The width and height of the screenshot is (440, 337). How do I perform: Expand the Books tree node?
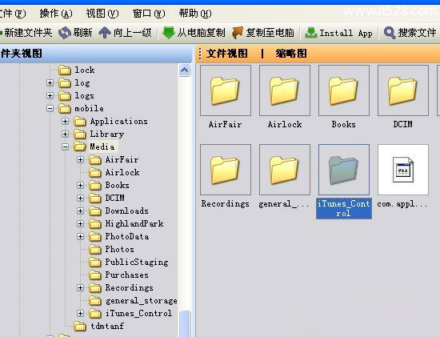pos(80,186)
